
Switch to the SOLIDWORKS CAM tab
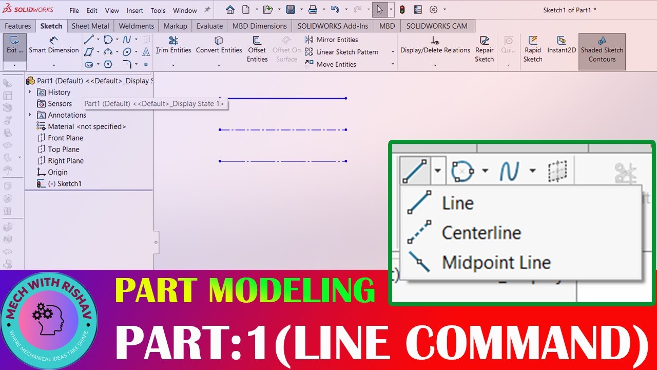coord(437,26)
